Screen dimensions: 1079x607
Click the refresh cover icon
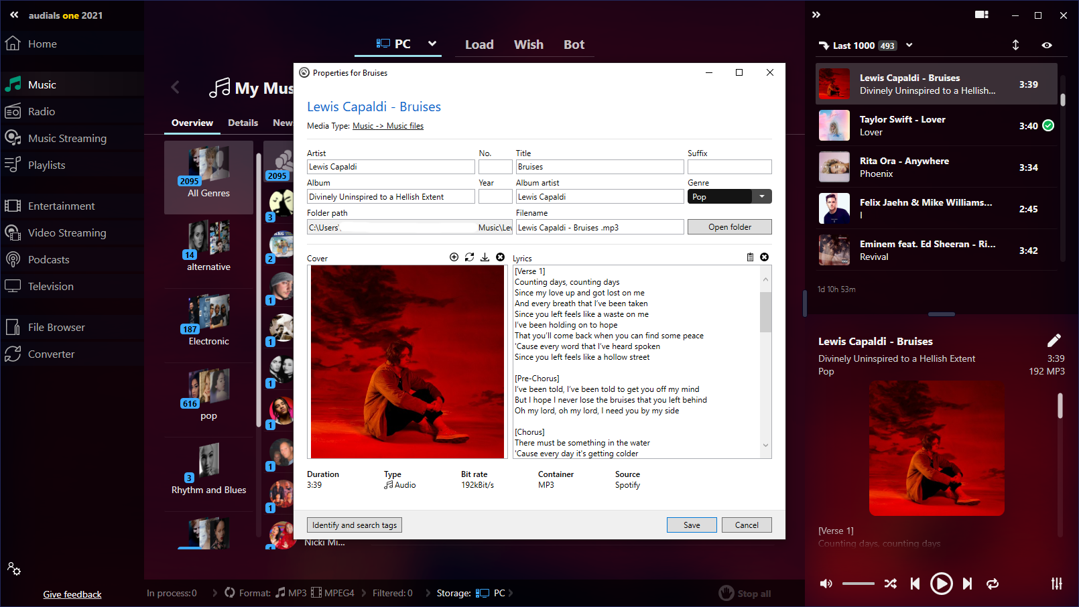click(x=469, y=257)
